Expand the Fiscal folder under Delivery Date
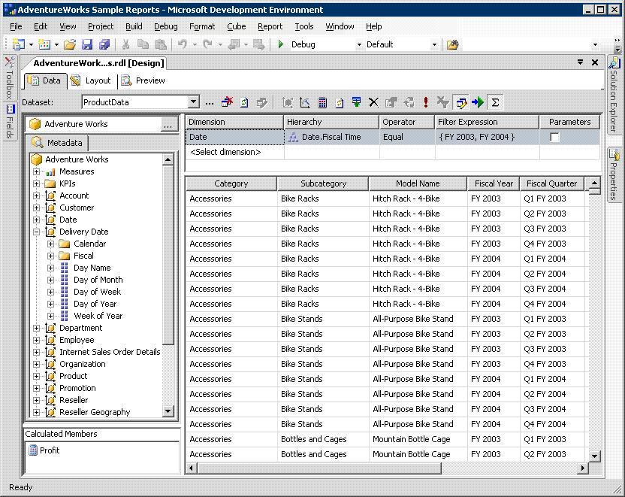This screenshot has width=625, height=497. pyautogui.click(x=50, y=256)
